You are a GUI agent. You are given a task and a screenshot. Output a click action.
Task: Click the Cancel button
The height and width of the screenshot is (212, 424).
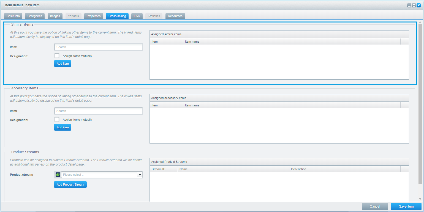[375, 207]
